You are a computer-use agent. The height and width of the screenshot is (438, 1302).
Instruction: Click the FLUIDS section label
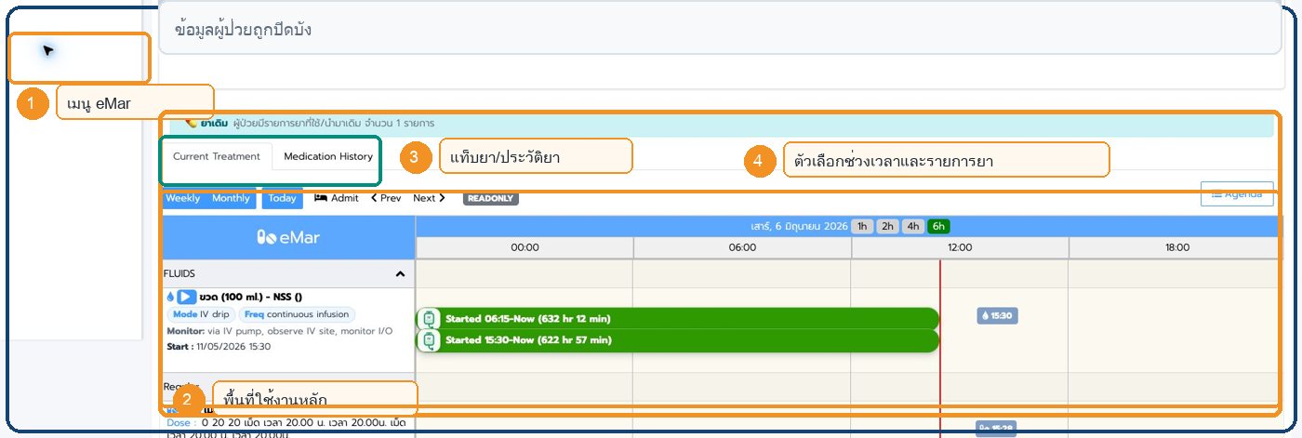181,274
